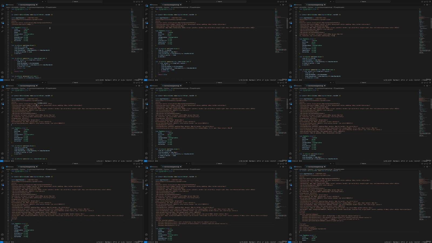432x243 pixels.
Task: Open Source Control in the top-left window
Action: pyautogui.click(x=2, y=14)
